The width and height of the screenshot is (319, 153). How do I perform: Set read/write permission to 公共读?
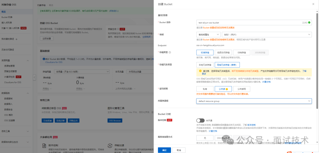223,89
